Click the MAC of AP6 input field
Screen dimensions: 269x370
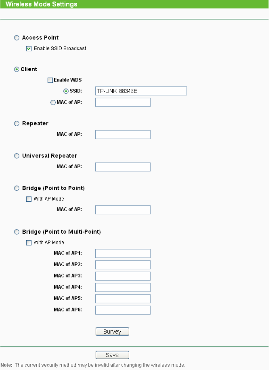pos(123,310)
